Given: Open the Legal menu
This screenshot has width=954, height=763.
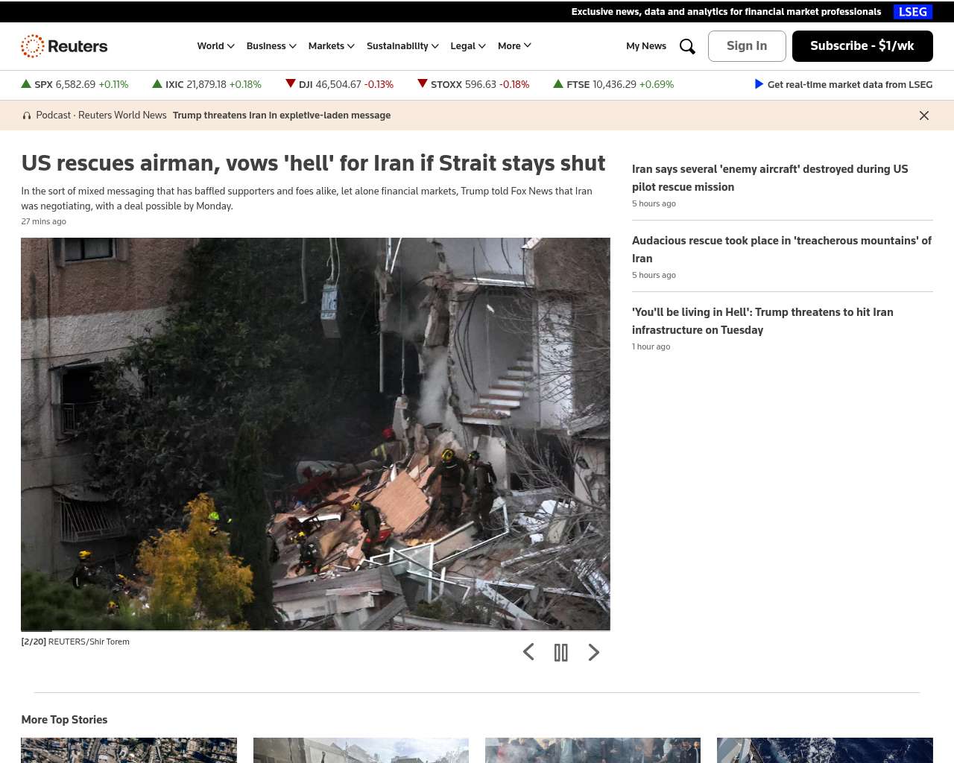Looking at the screenshot, I should click(467, 46).
